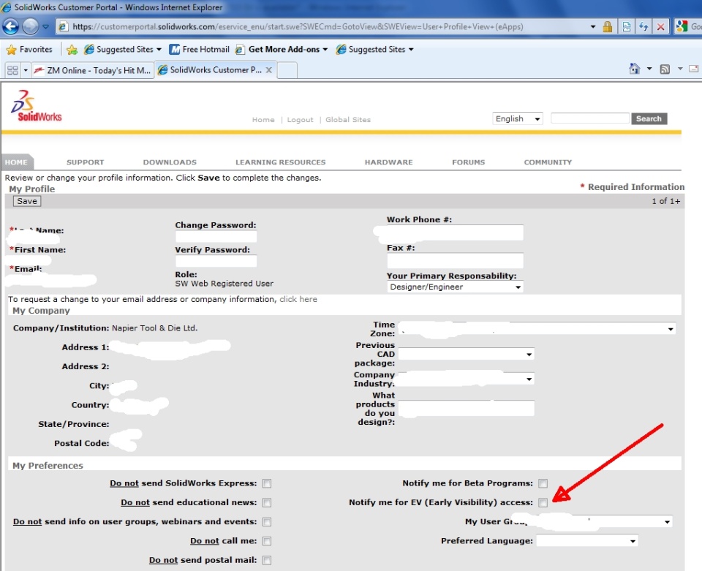Click the Stop loading red X icon
This screenshot has width=702, height=571.
coord(660,27)
